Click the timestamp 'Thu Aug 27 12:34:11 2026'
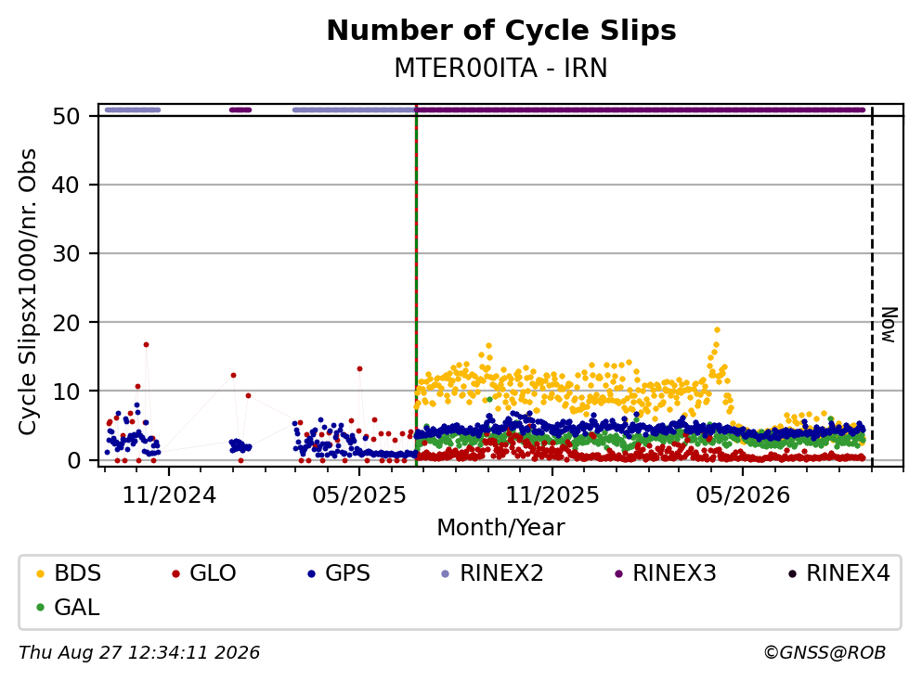The height and width of the screenshot is (681, 922). pyautogui.click(x=139, y=653)
